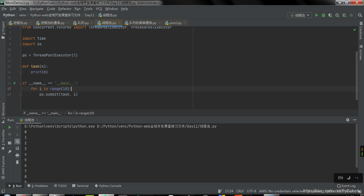Open the TODO tool window
This screenshot has height=196, width=364.
pos(60,186)
